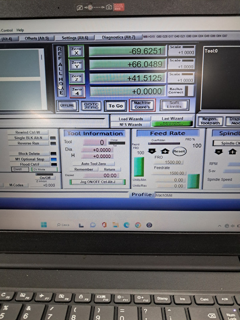
Task: Increase feed rate override with plus arrow
Action: tap(165, 151)
